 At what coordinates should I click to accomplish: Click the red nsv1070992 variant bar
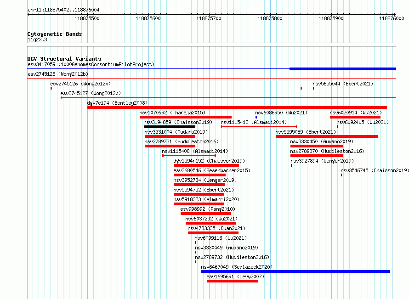[x=186, y=117]
